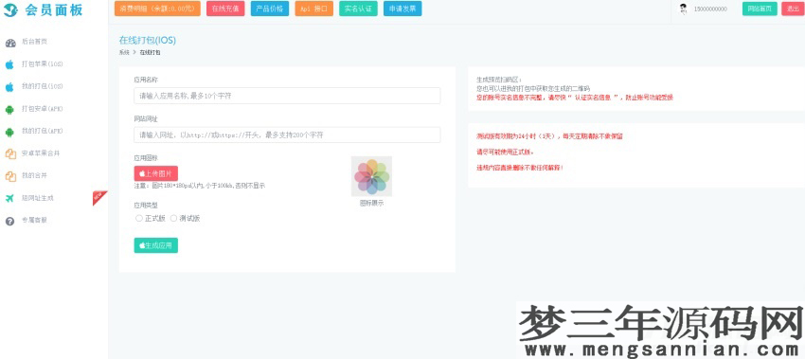Focus the 网站网址 URL input field
The image size is (805, 359).
[287, 135]
